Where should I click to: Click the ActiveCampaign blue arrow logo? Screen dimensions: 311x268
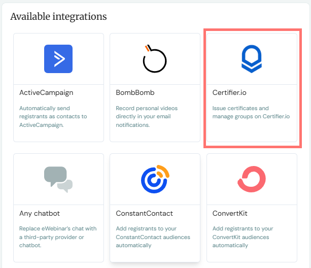[x=58, y=59]
